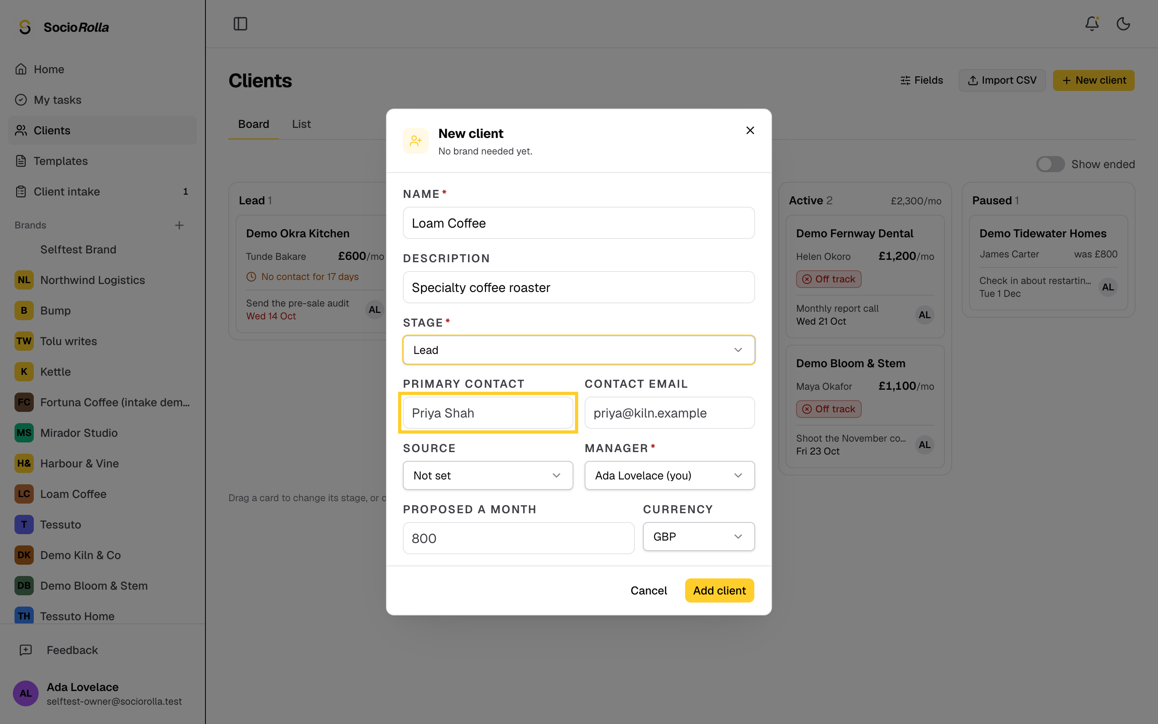Open the Manager dropdown
Image resolution: width=1158 pixels, height=724 pixels.
[669, 475]
